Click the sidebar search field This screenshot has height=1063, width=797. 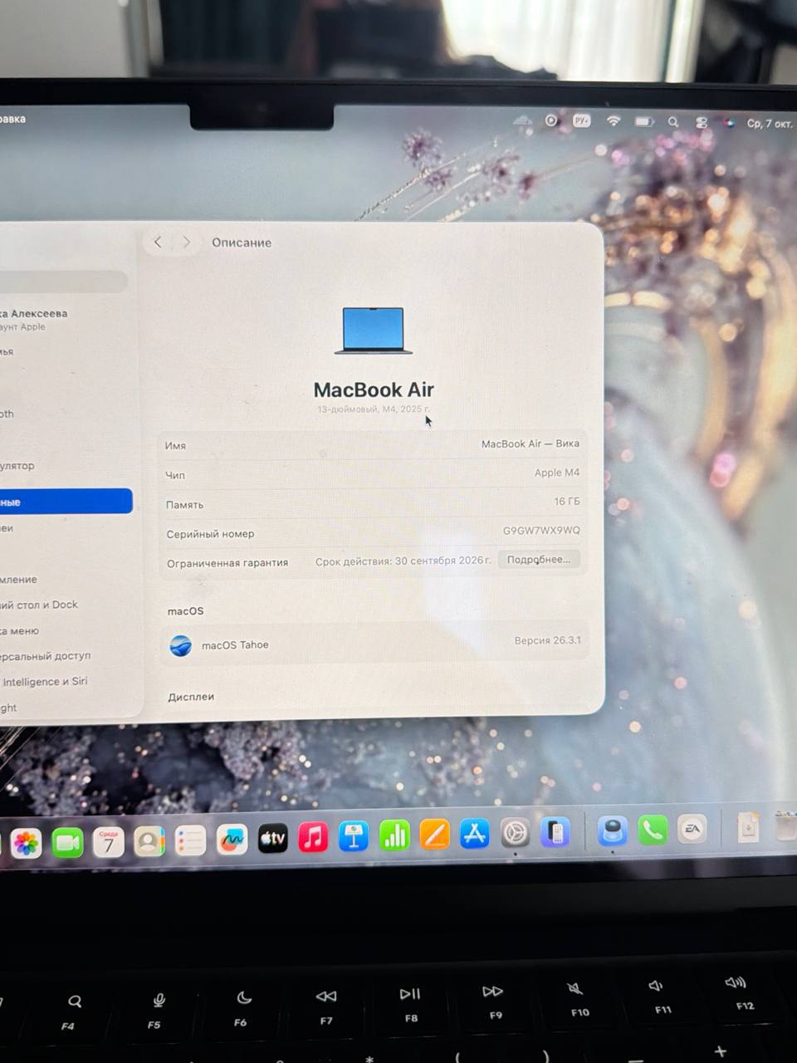[64, 282]
